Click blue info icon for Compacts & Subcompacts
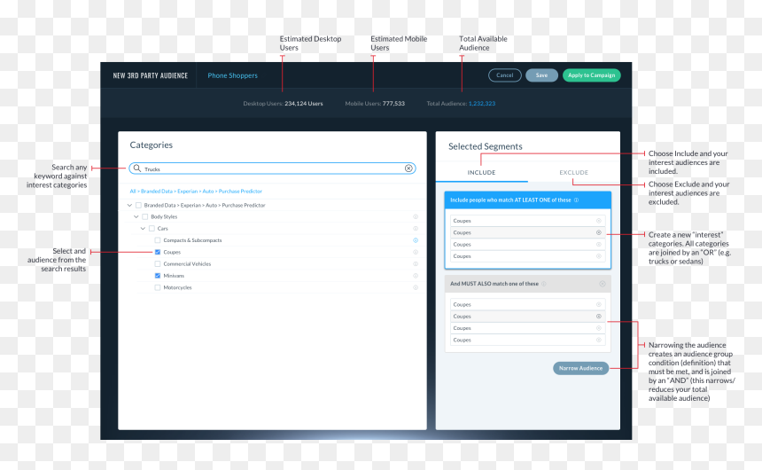 coord(416,240)
